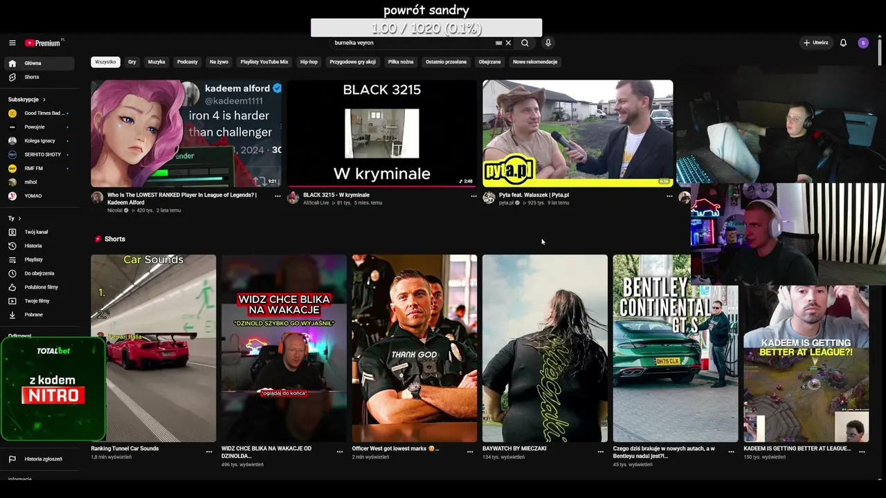Open the Pyta.pl Walaszek video thumbnail
The image size is (886, 498).
pos(578,133)
